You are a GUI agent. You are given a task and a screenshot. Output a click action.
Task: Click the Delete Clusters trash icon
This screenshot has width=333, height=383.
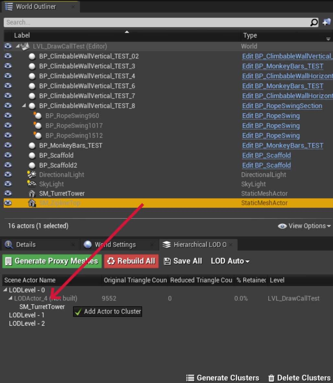pos(272,378)
